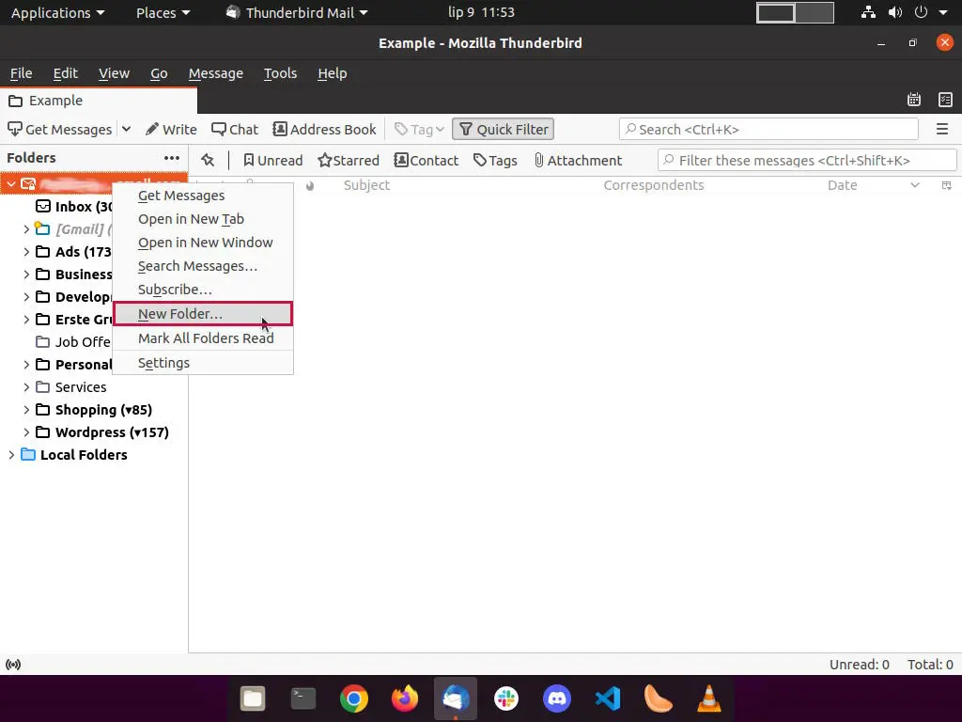The image size is (962, 722).
Task: Open Folders pane options ellipsis
Action: point(172,158)
